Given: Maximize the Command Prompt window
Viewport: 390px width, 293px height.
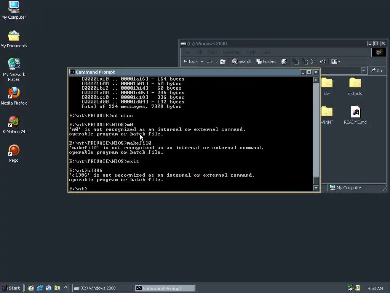Looking at the screenshot, I should click(x=309, y=72).
